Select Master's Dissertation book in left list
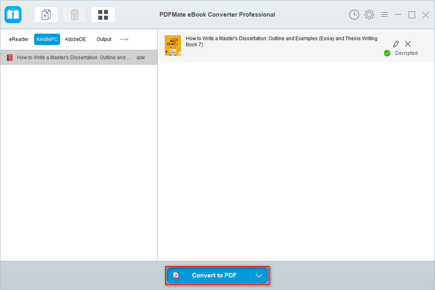 (79, 57)
